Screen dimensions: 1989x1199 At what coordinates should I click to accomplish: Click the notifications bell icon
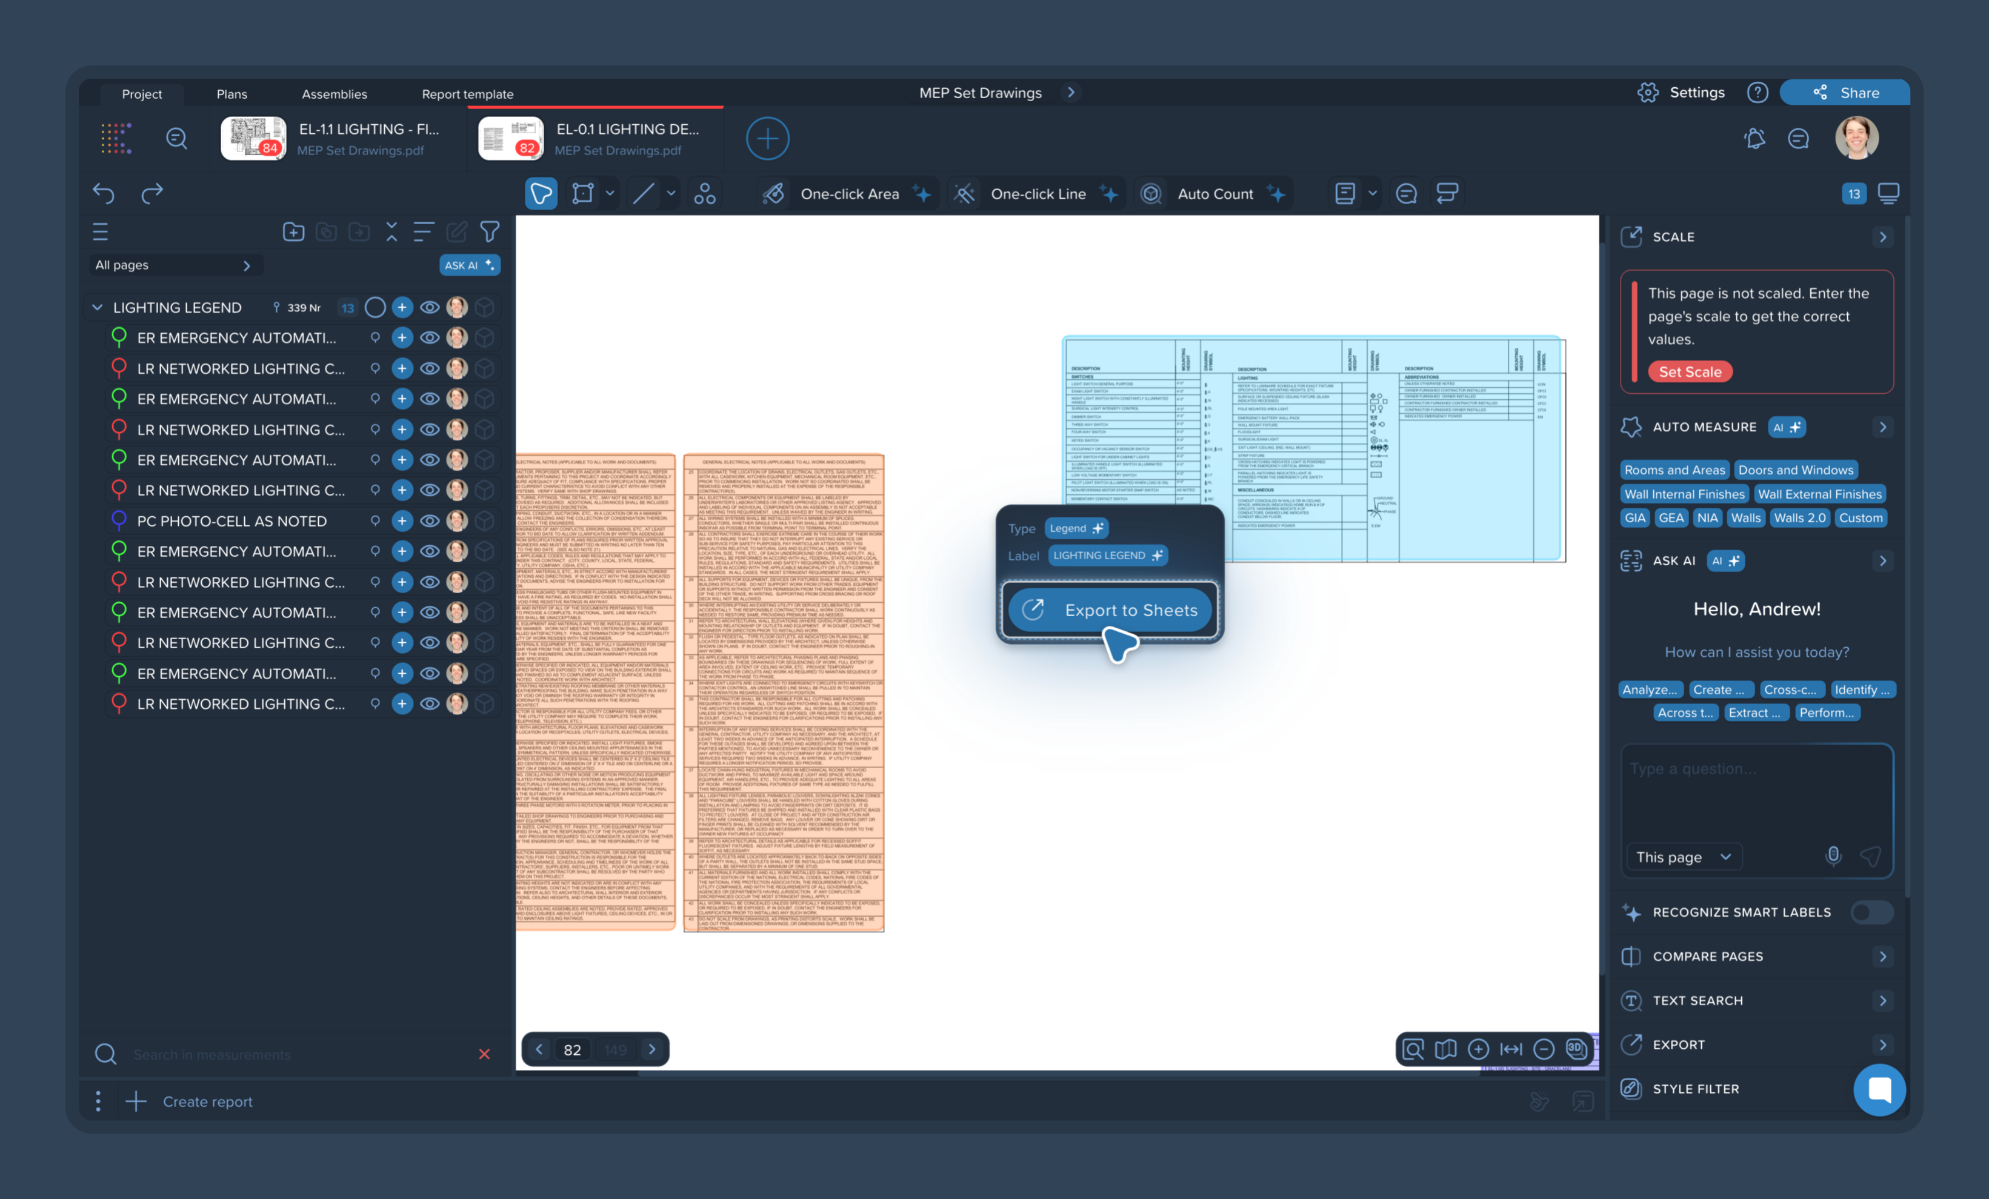pos(1754,139)
